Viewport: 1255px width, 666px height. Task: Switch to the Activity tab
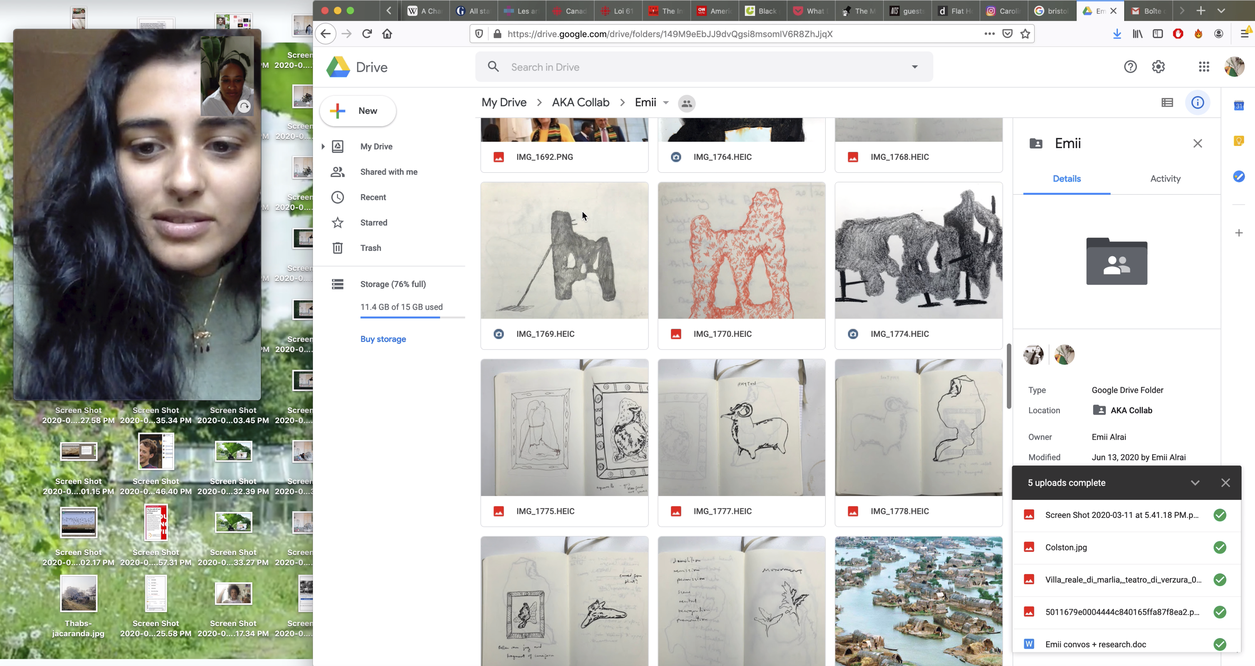(1165, 178)
